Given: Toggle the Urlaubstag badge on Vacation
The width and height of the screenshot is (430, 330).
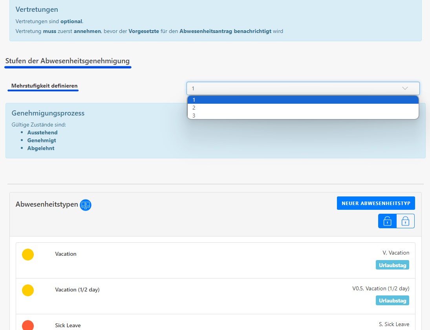Looking at the screenshot, I should click(392, 265).
